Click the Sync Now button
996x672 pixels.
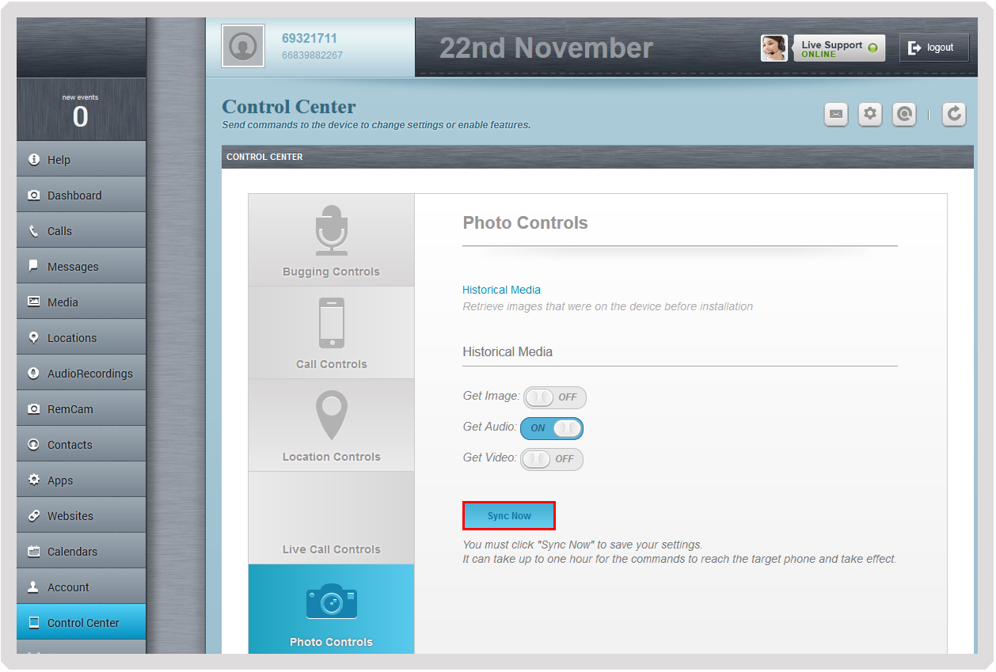pyautogui.click(x=509, y=515)
